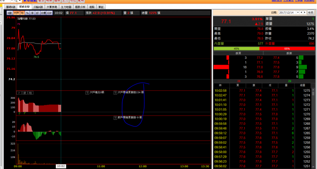Open the 即時走勢 tab
The width and height of the screenshot is (317, 169).
25,7
